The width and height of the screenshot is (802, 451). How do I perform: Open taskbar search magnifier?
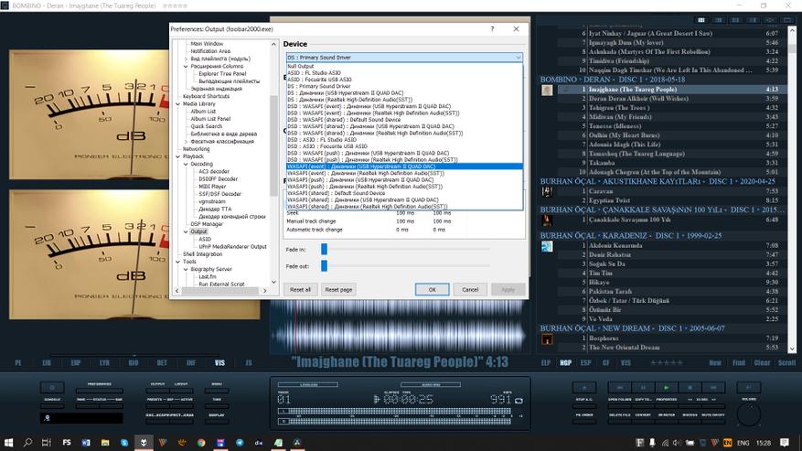pyautogui.click(x=27, y=442)
